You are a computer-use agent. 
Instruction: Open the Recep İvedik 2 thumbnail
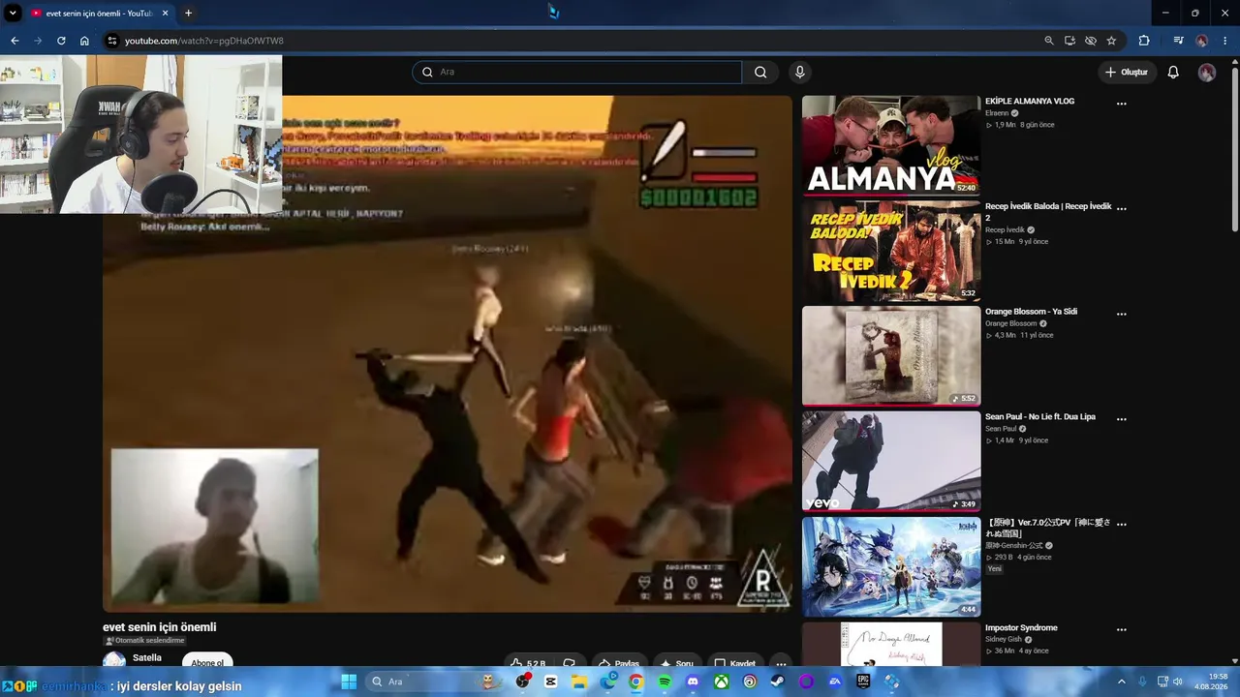tap(891, 251)
